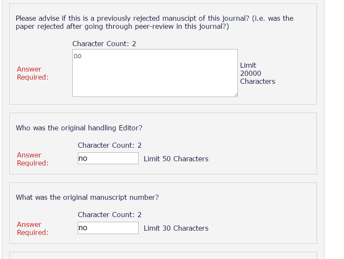Click 'Answer Required:' beside the rejected manuscript text area
Viewport: 344px width, 259px height.
32,73
